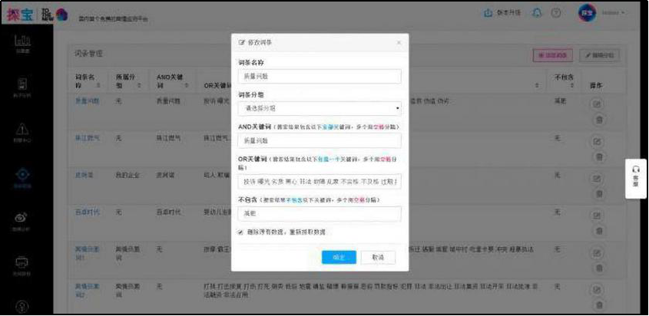Open the bar chart icon in the sidebar
649x316 pixels.
(23, 41)
